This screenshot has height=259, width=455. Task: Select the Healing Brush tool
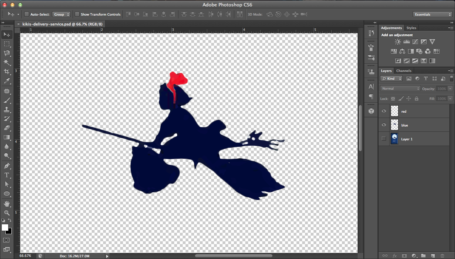pyautogui.click(x=7, y=91)
